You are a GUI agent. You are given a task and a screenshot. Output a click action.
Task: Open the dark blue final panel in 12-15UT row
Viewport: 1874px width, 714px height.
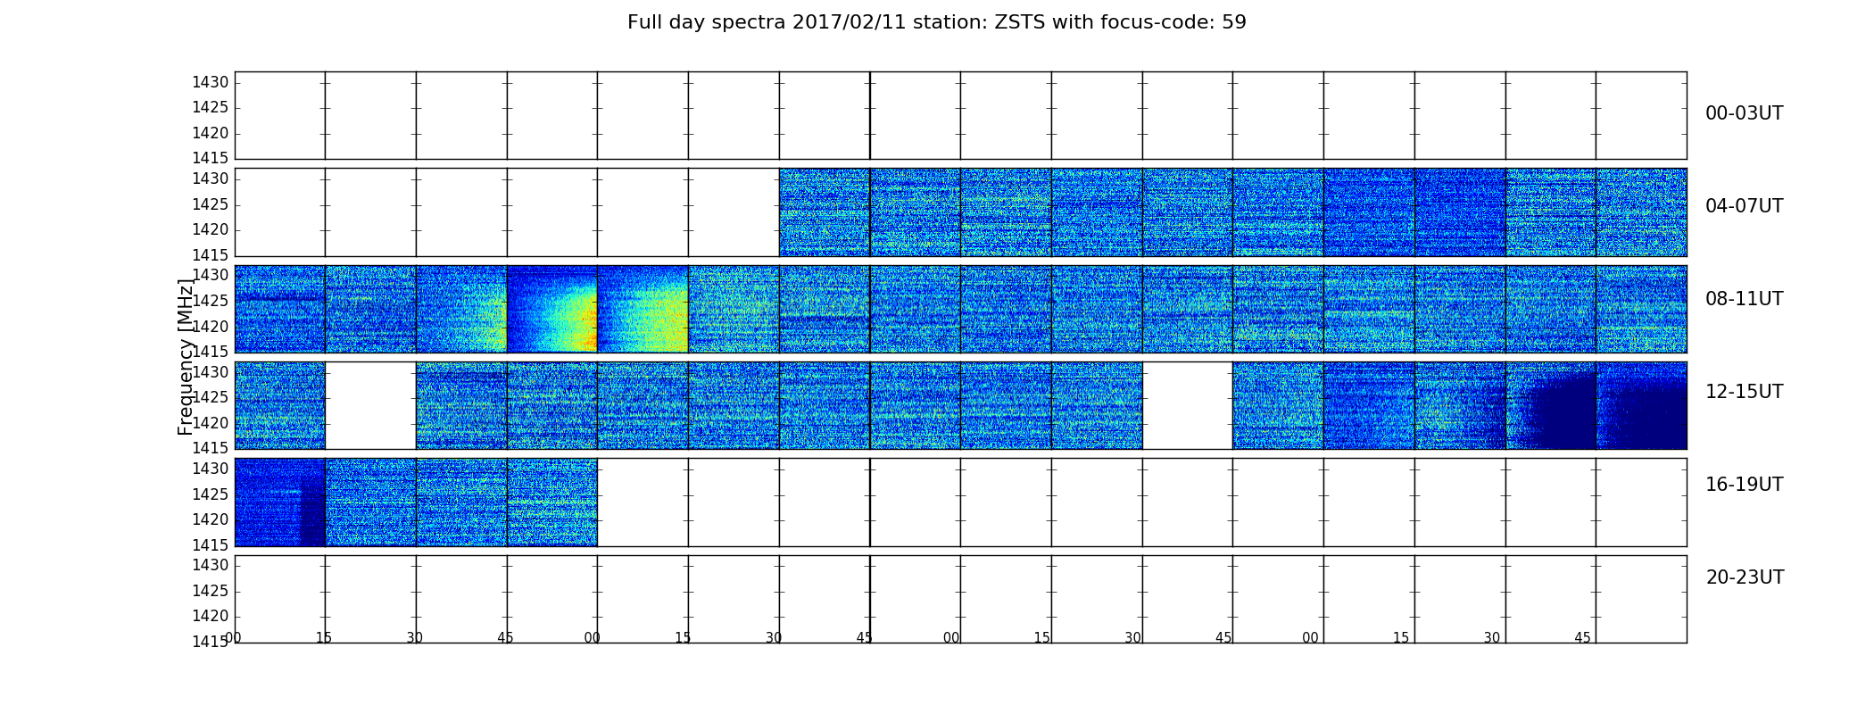tap(1641, 405)
